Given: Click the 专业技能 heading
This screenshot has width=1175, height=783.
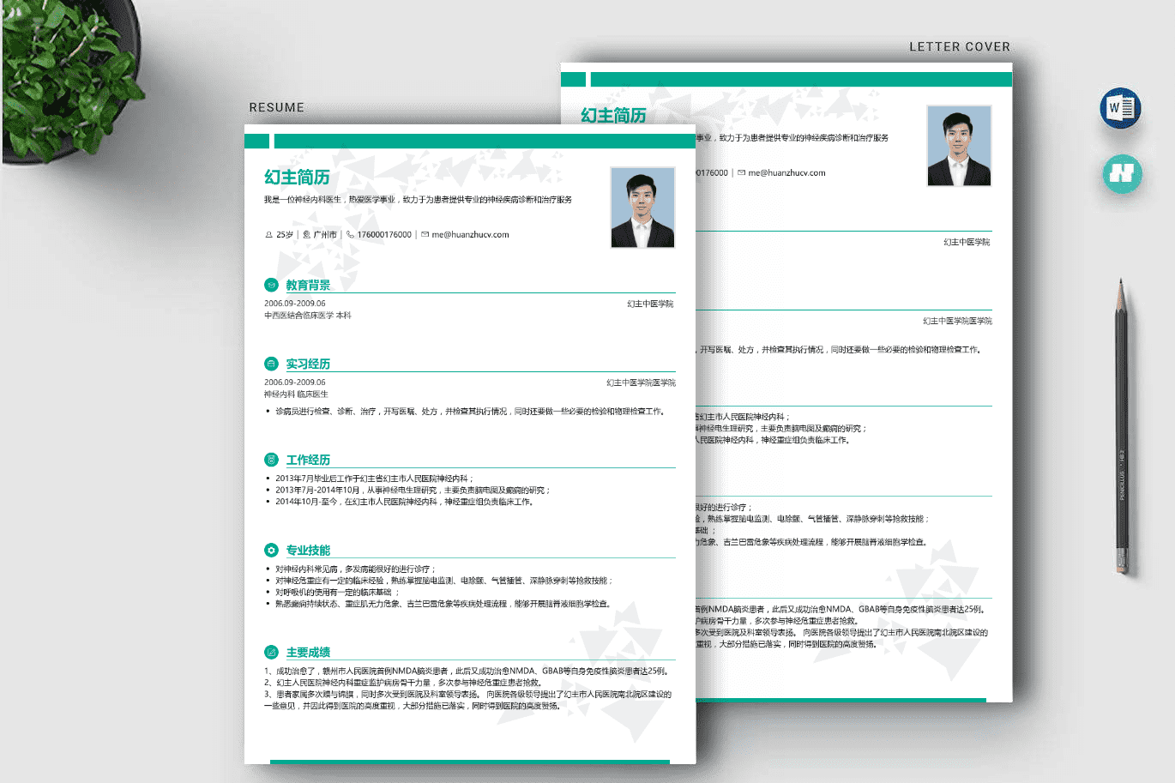Looking at the screenshot, I should point(308,550).
